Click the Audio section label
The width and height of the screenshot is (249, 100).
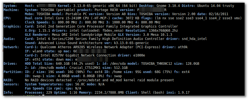(x=9, y=39)
